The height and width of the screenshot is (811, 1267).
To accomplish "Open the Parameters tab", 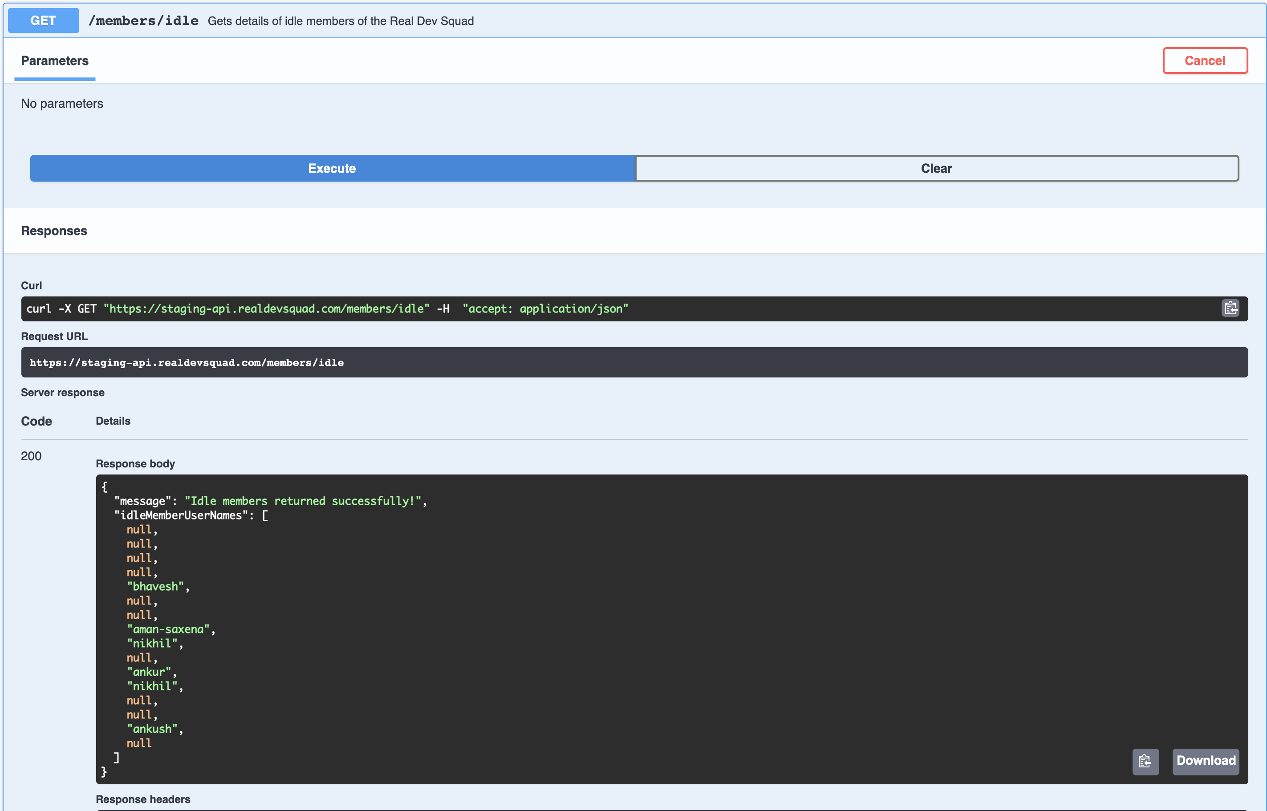I will click(55, 61).
